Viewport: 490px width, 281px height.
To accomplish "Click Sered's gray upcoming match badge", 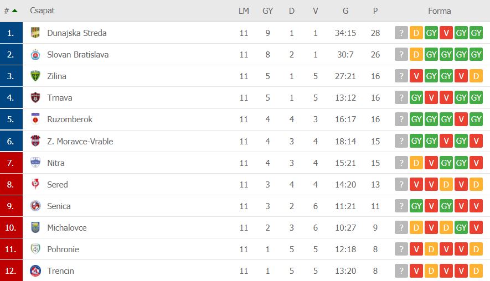I will coord(401,185).
